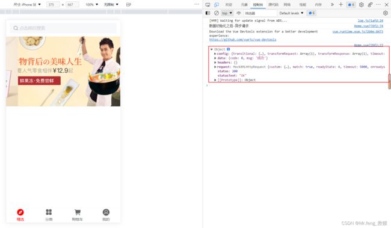The height and width of the screenshot is (228, 391).
Task: Click the red banner button (鲜果冻·免费尝鲜)
Action: (x=39, y=81)
